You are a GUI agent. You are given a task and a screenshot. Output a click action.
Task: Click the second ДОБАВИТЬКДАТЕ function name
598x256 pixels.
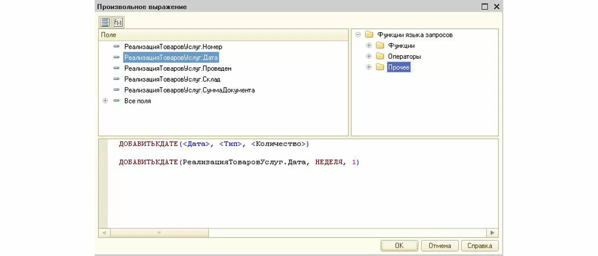point(149,162)
